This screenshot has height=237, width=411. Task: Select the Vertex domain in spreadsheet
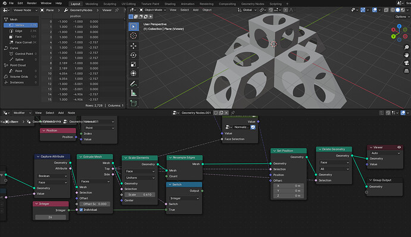[x=21, y=25]
